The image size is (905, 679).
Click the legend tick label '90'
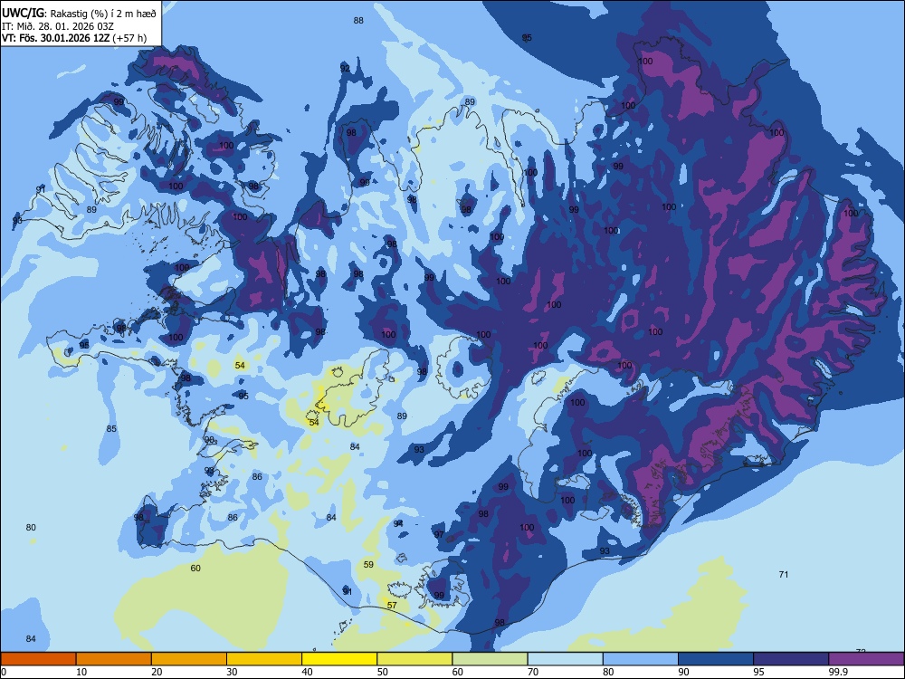pyautogui.click(x=684, y=672)
